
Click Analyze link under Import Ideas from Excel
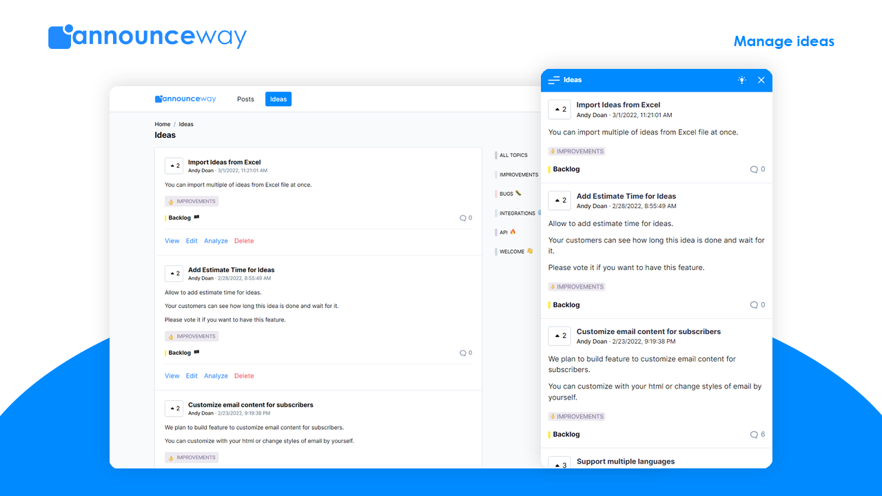click(x=216, y=241)
